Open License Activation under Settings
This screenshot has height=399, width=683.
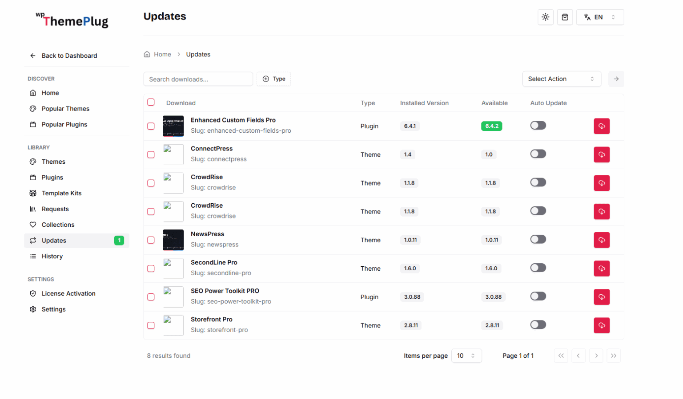tap(68, 293)
